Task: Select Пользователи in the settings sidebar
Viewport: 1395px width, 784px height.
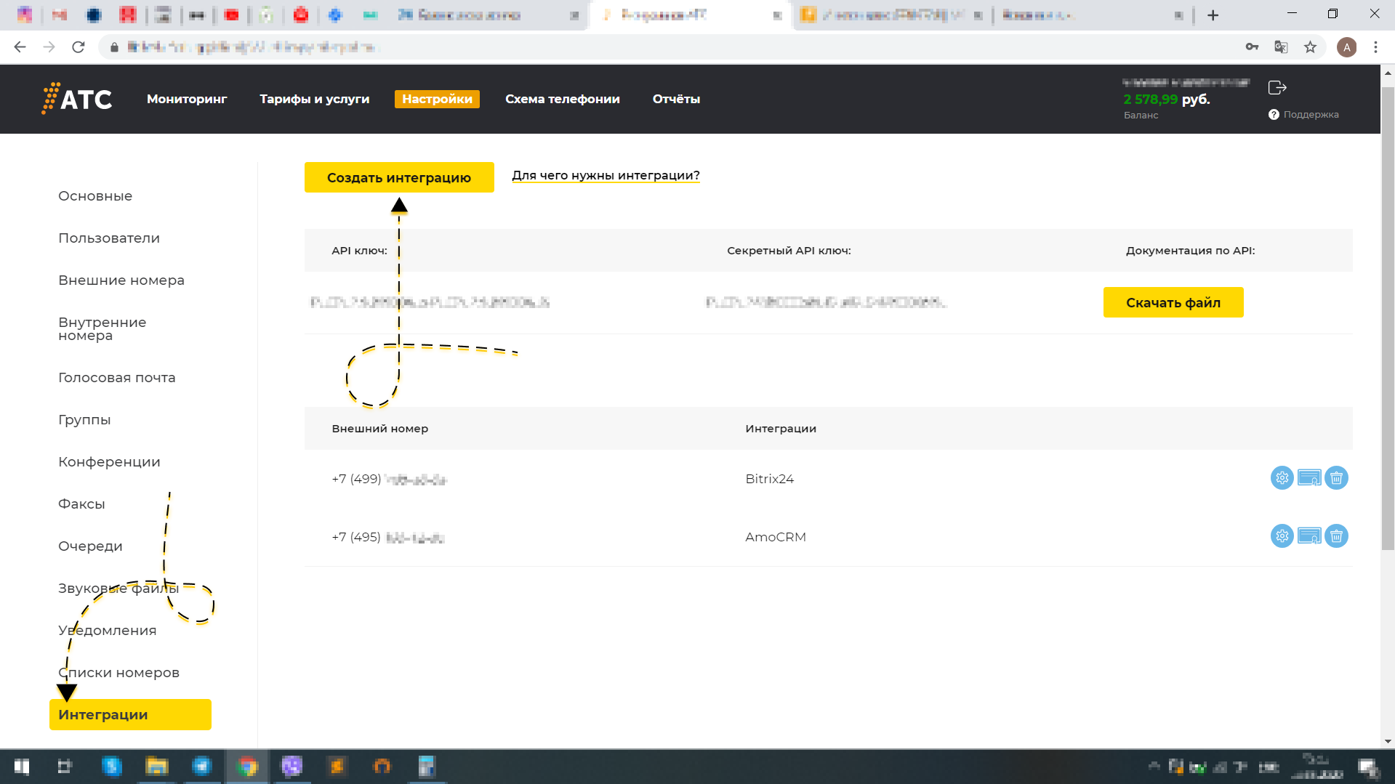Action: 109,238
